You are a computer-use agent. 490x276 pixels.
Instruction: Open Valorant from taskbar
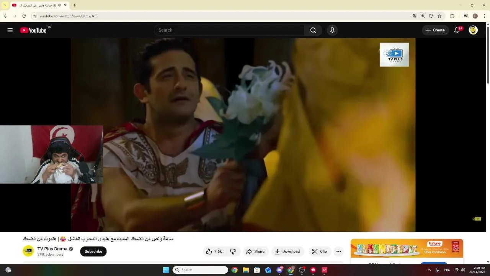point(325,270)
